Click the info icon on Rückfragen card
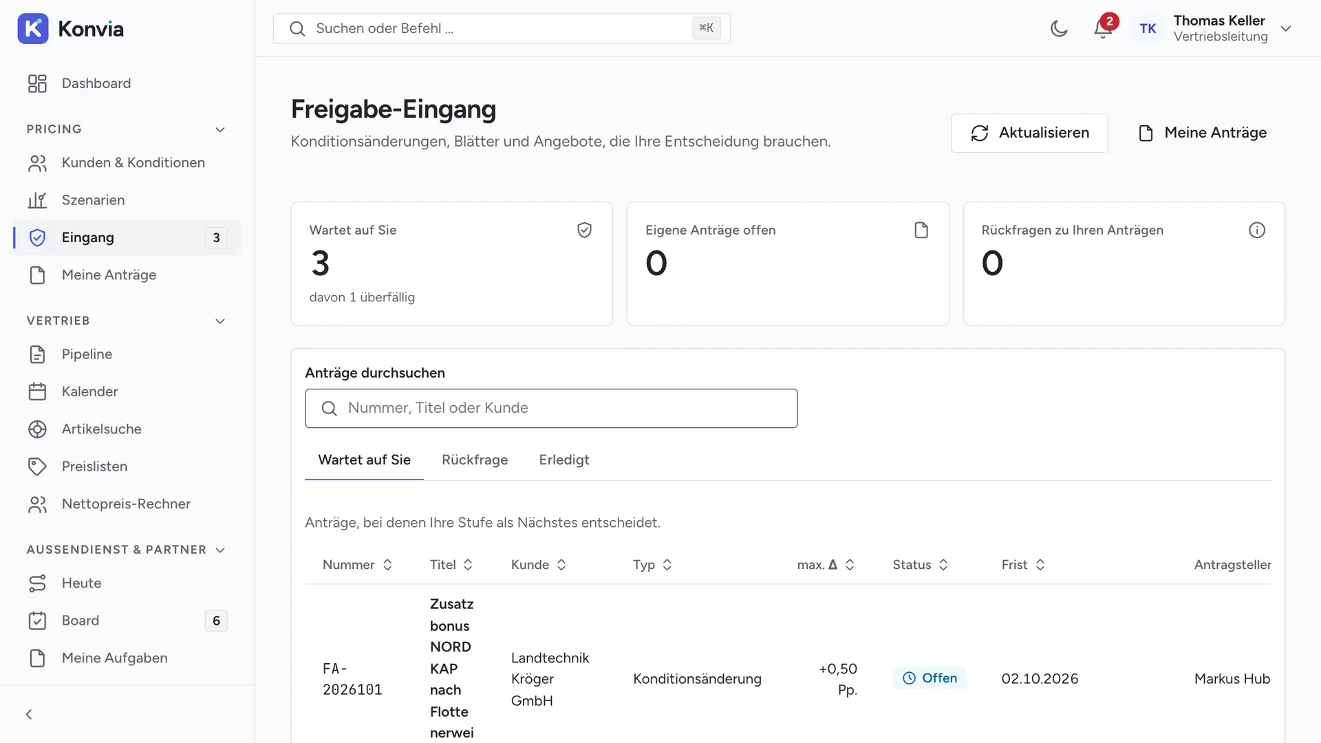Screen dimensions: 1321x743 click(1257, 230)
